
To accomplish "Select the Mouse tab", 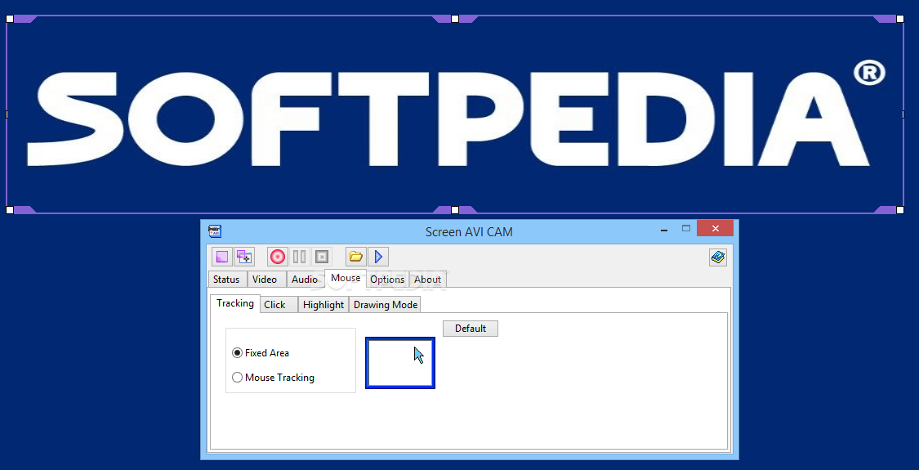I will 346,278.
